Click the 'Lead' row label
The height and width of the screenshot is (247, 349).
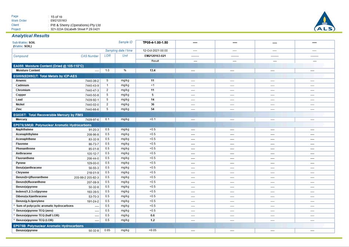click(19, 100)
